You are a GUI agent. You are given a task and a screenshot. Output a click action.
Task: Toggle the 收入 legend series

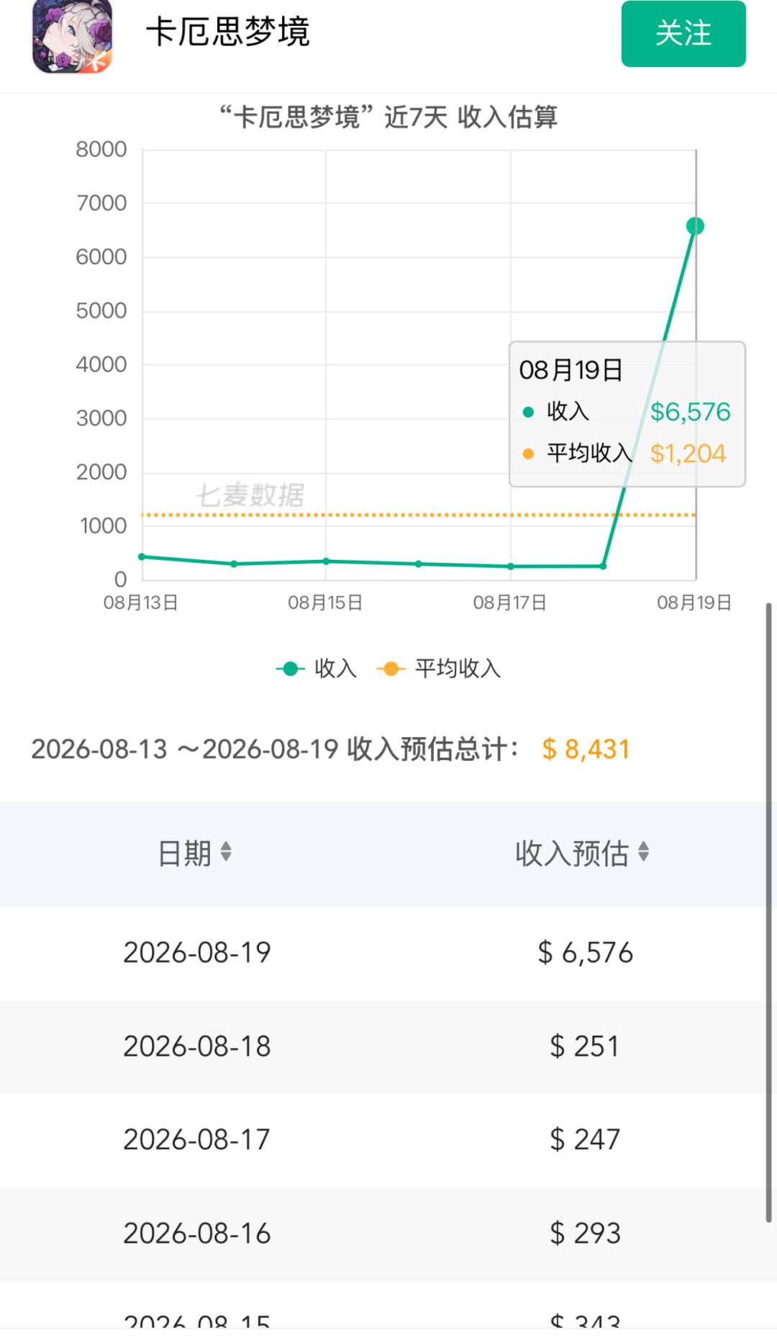(317, 669)
